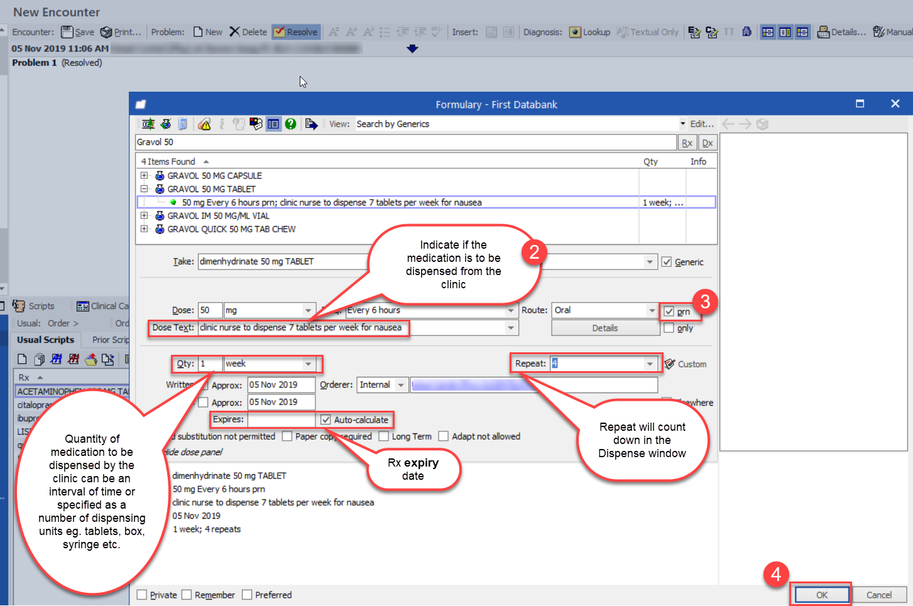Open the Route 'Oral' dropdown

[x=652, y=311]
